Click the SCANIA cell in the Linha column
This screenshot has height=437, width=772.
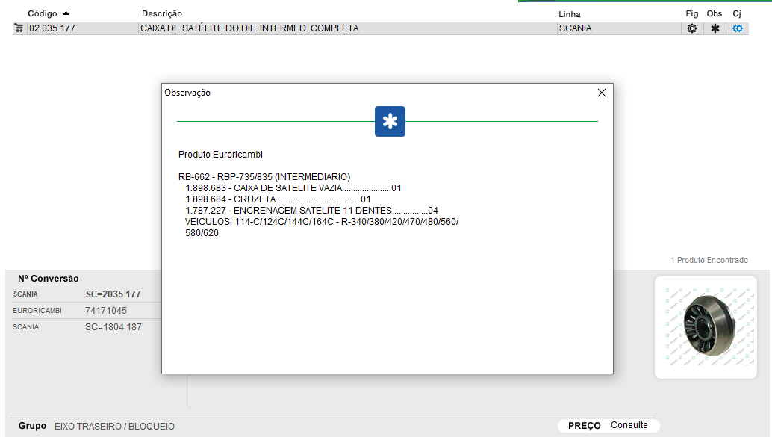[x=575, y=28]
